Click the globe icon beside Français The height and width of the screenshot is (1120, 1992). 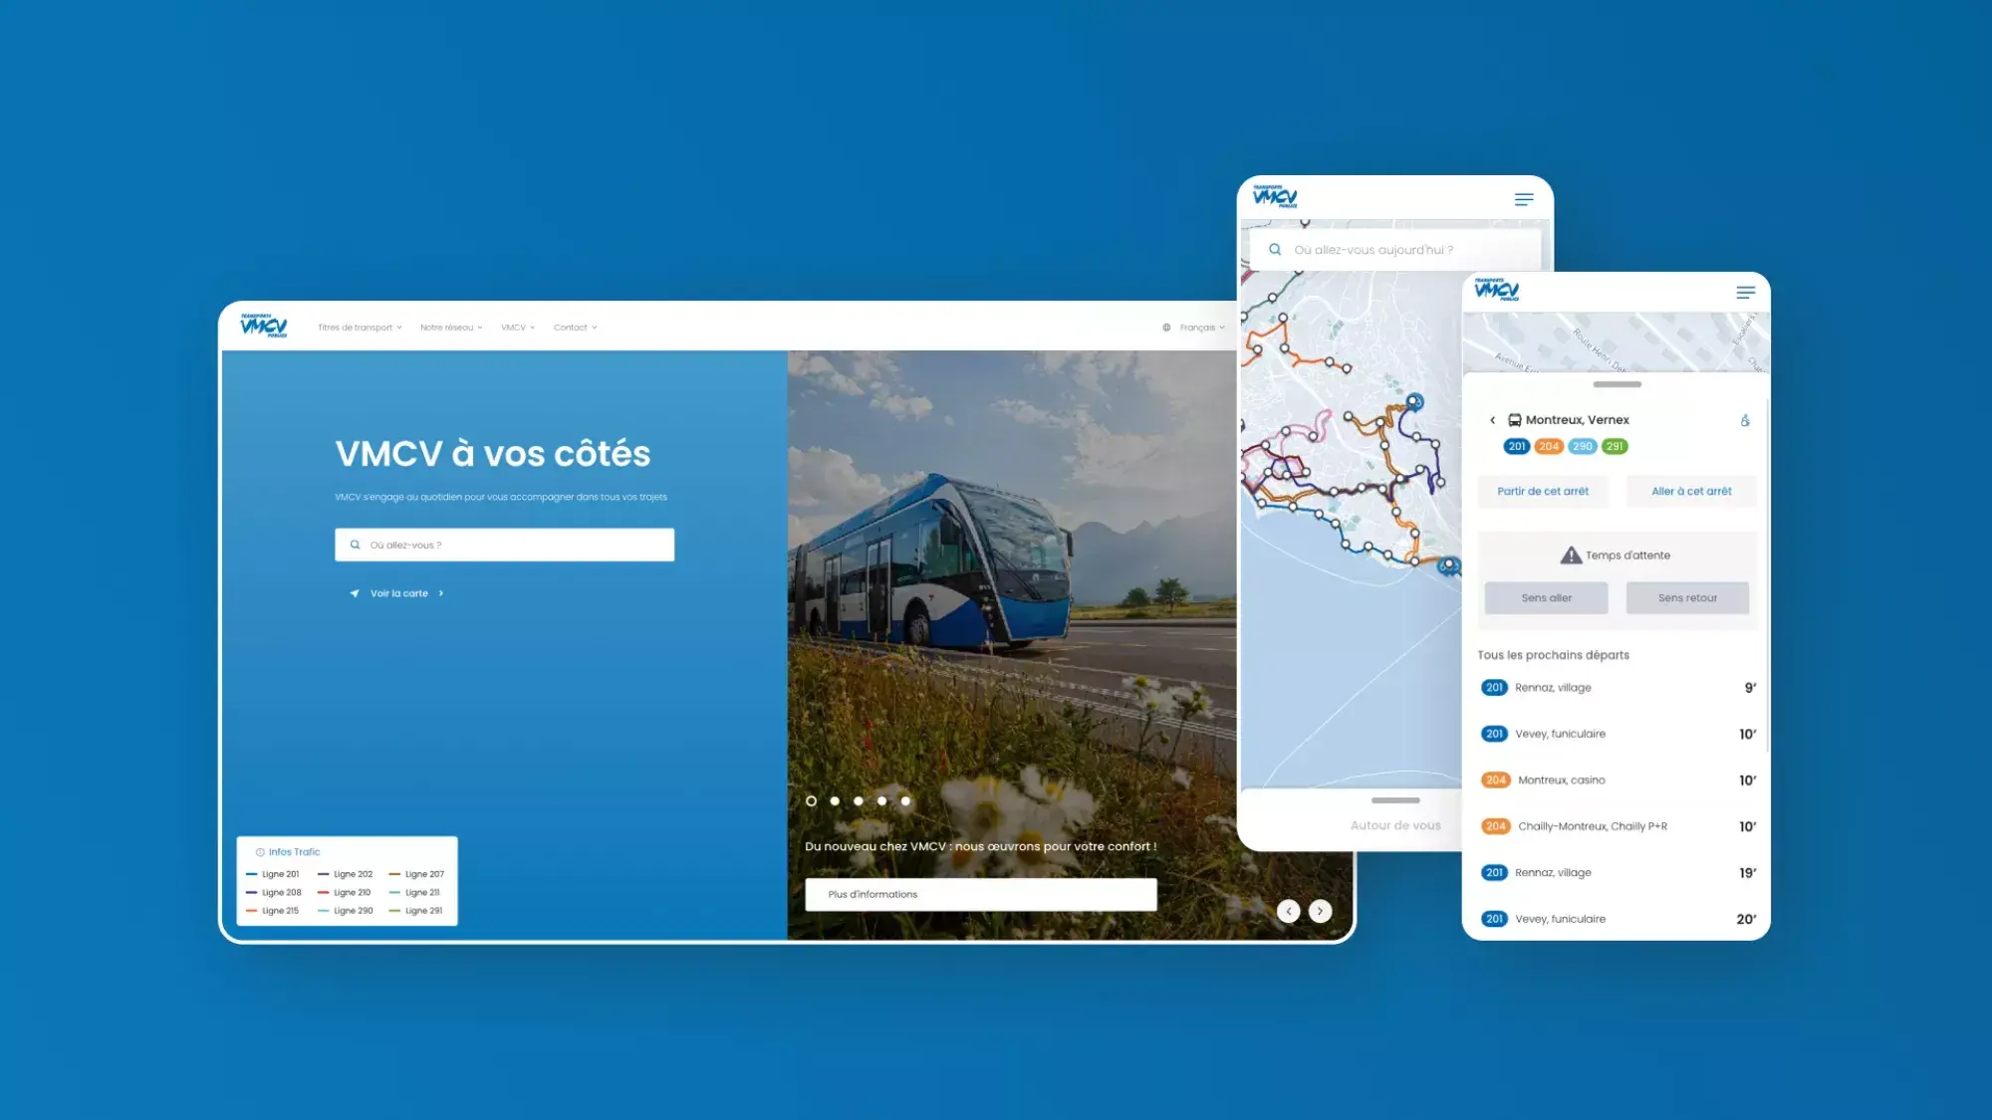(x=1166, y=328)
